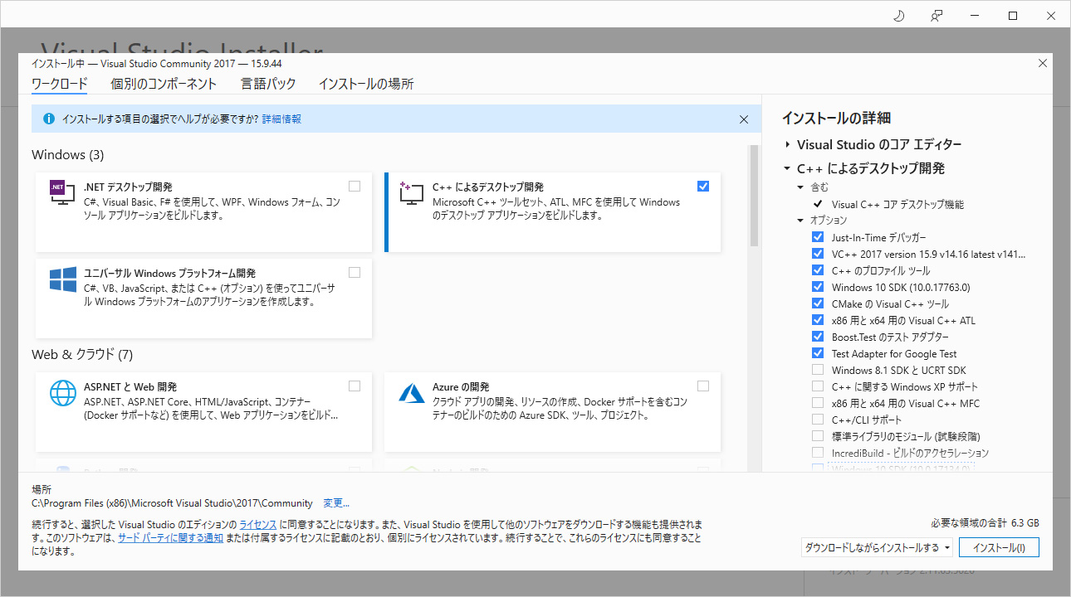This screenshot has width=1071, height=597.
Task: Click the Visual C++ コア デスクトップ機能 item
Action: click(x=897, y=204)
